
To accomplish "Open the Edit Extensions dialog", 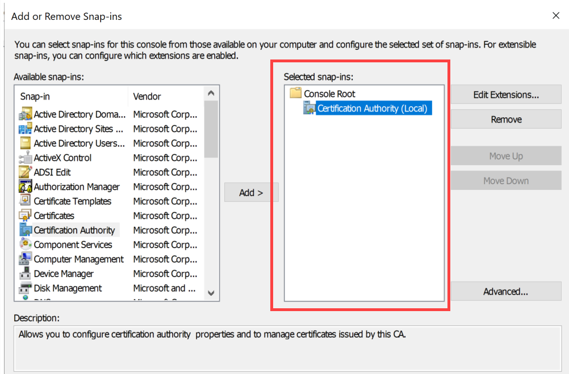I will [x=505, y=94].
